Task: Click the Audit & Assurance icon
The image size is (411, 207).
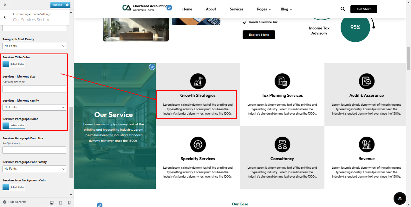Action: pyautogui.click(x=367, y=81)
